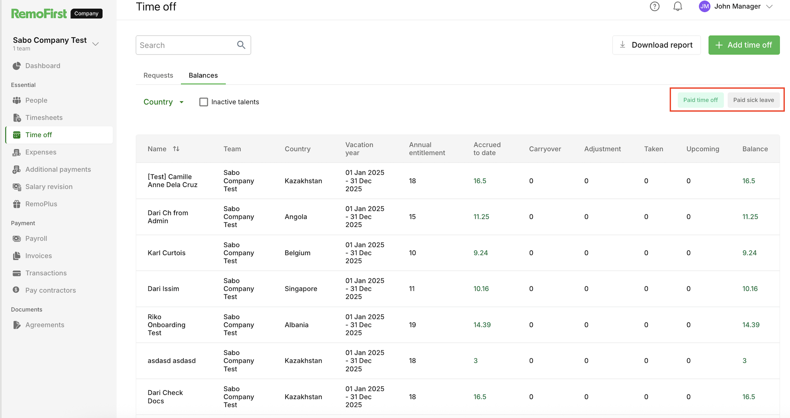Go to Timesheets in sidebar
Image resolution: width=790 pixels, height=418 pixels.
pyautogui.click(x=44, y=118)
